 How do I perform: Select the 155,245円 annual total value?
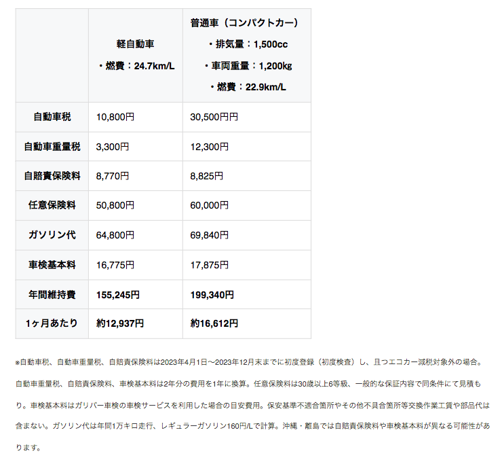pyautogui.click(x=118, y=294)
